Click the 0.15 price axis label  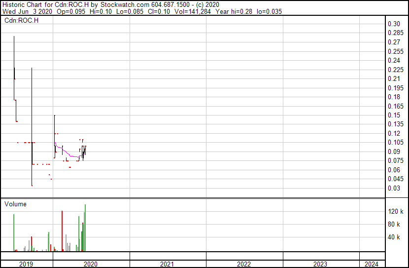[394, 115]
